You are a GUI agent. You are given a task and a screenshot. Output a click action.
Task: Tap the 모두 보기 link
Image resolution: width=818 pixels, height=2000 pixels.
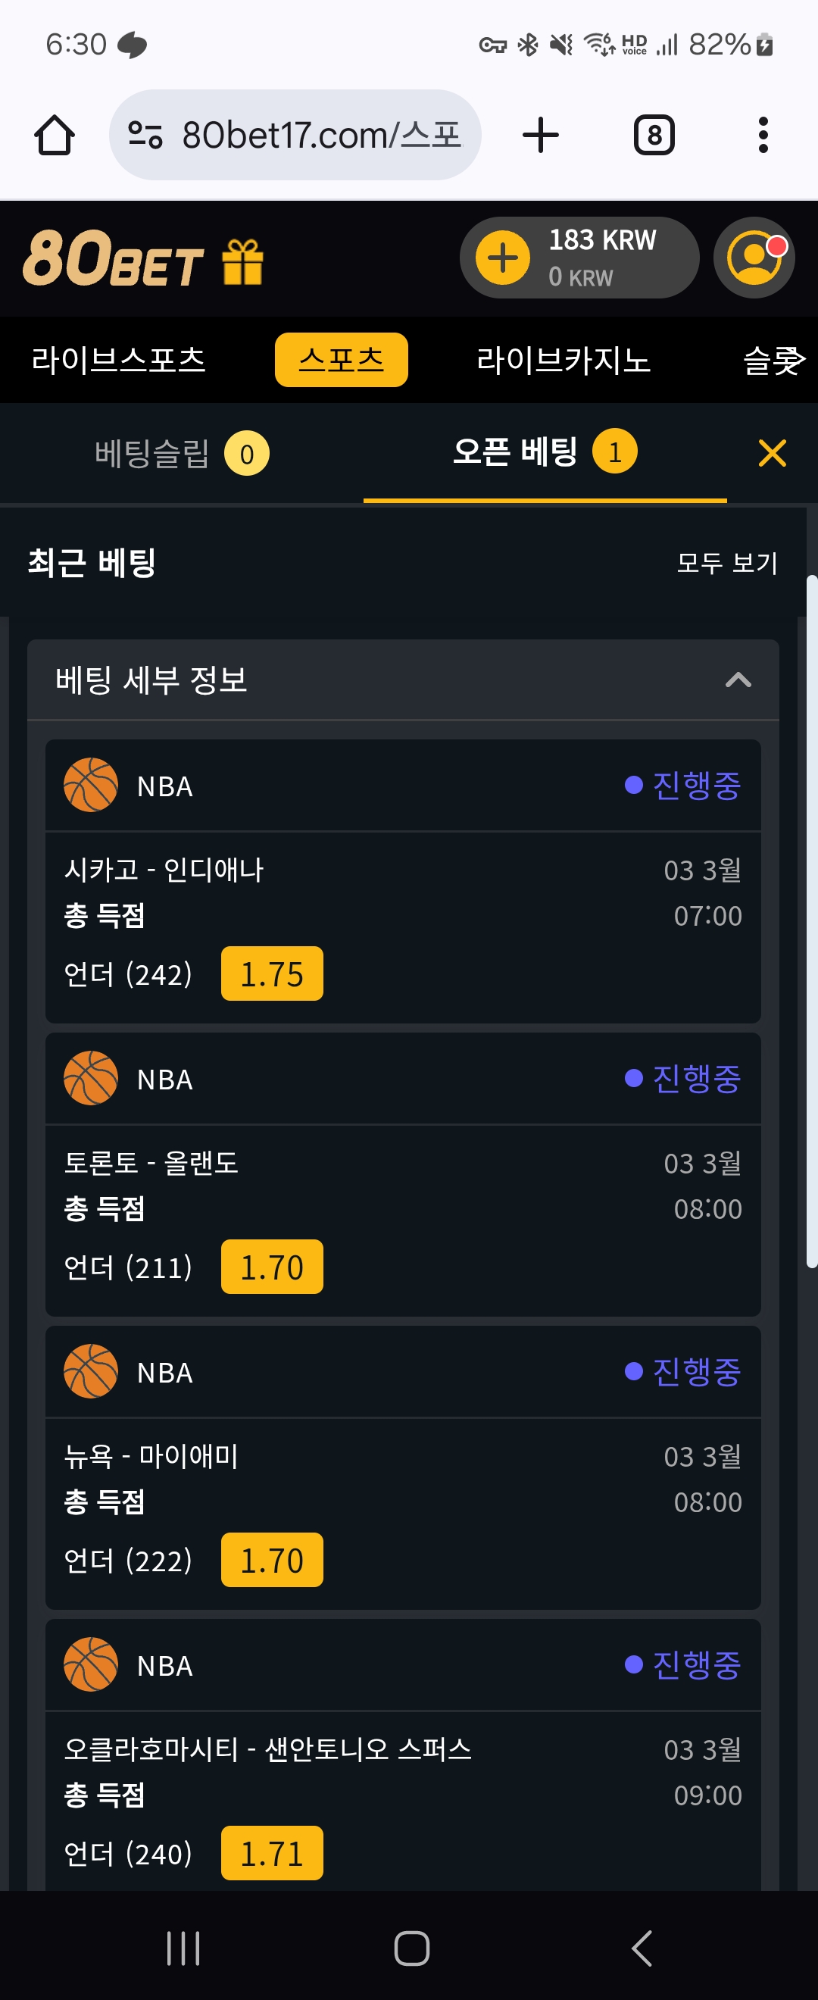[727, 563]
